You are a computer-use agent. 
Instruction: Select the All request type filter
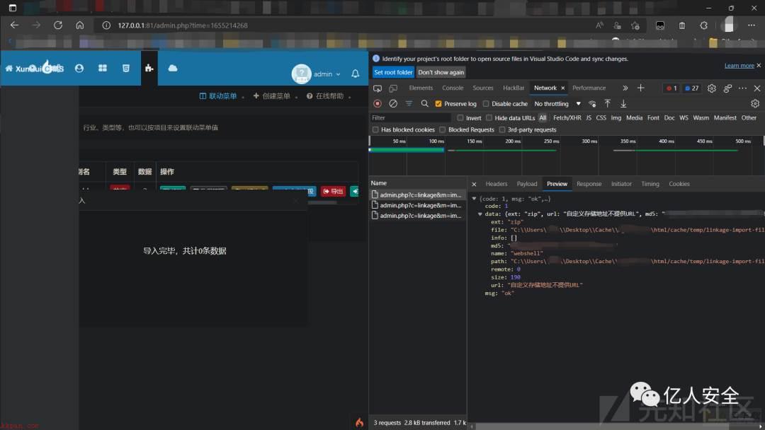(x=543, y=118)
